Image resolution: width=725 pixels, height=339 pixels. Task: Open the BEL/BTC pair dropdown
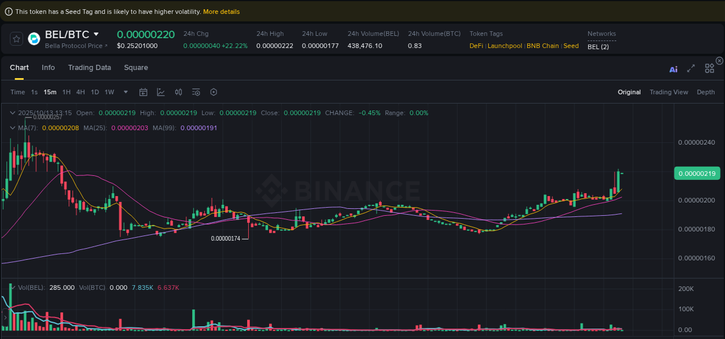[x=96, y=34]
